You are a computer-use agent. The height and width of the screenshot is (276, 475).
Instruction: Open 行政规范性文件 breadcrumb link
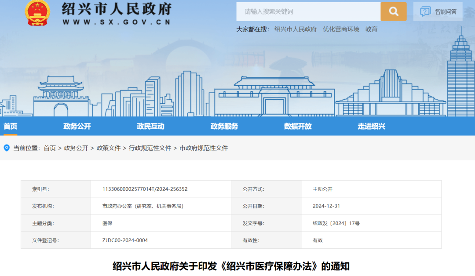point(150,148)
